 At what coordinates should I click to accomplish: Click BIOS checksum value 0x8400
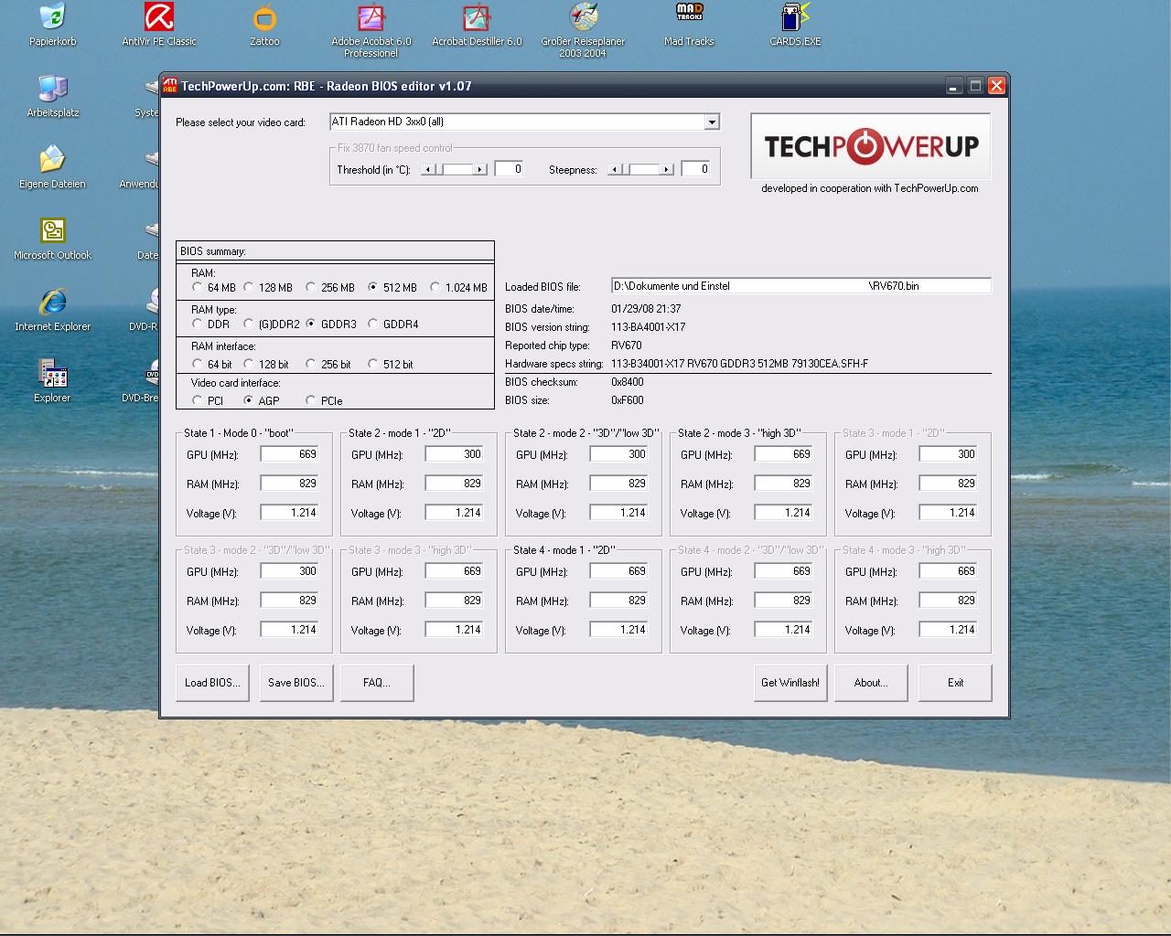coord(628,382)
